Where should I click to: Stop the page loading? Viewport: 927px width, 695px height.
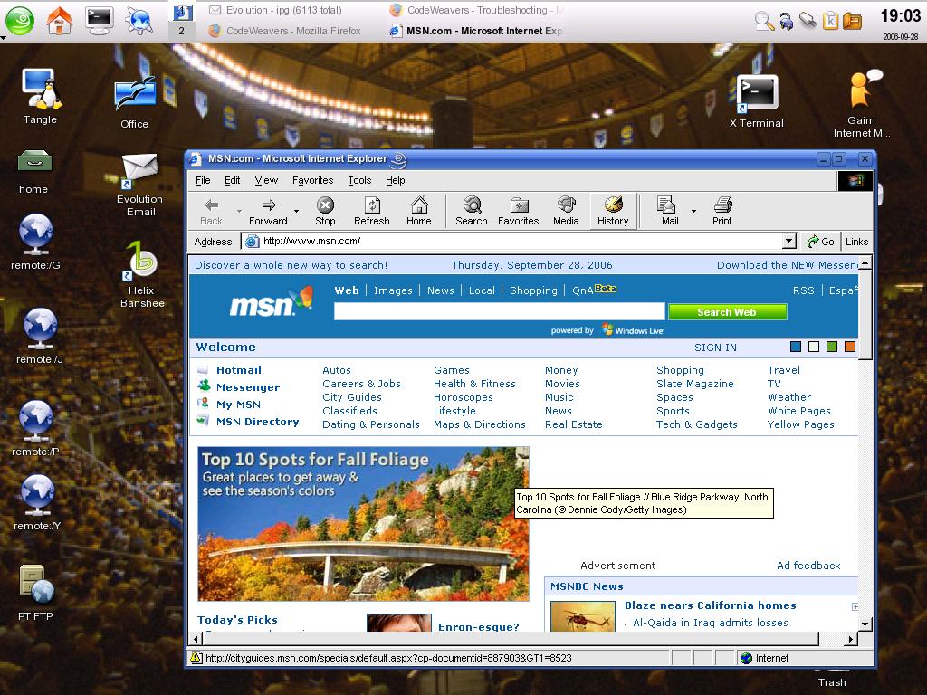coord(325,211)
